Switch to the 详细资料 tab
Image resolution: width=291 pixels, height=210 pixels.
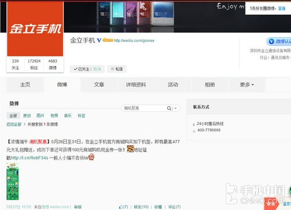click(136, 84)
